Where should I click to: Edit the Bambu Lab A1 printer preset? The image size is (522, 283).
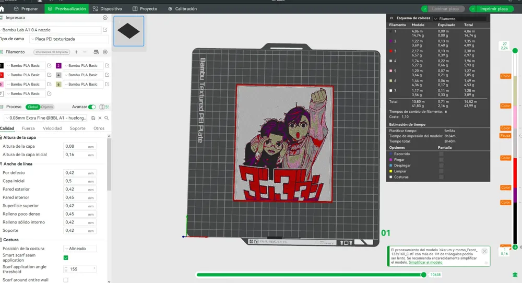[105, 30]
